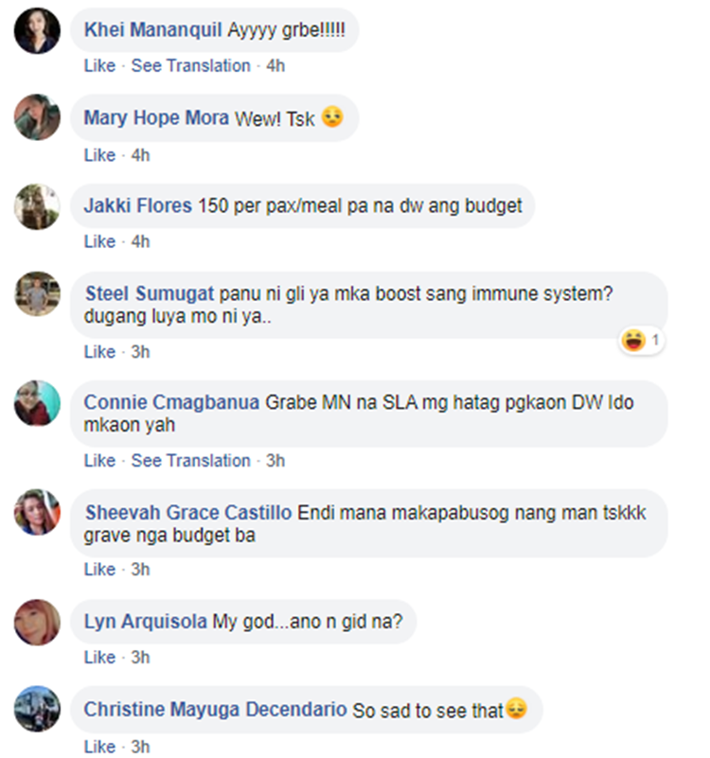
Task: Click Mary Hope Mora's avatar
Action: point(37,117)
